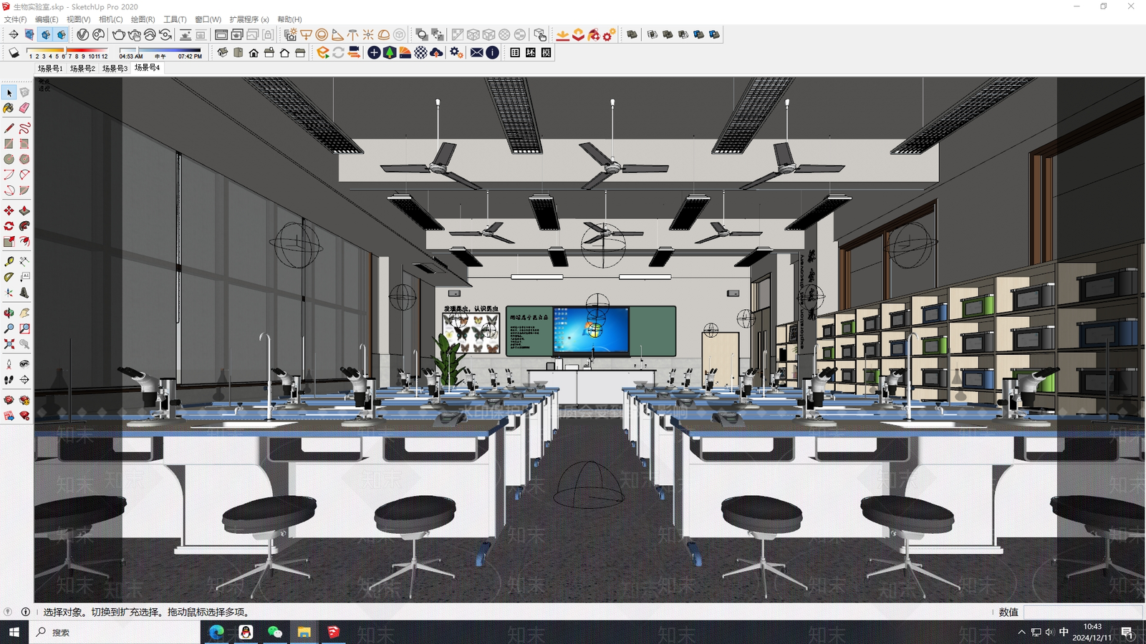The height and width of the screenshot is (644, 1146).
Task: Switch to scene tab 场景号2
Action: point(82,69)
